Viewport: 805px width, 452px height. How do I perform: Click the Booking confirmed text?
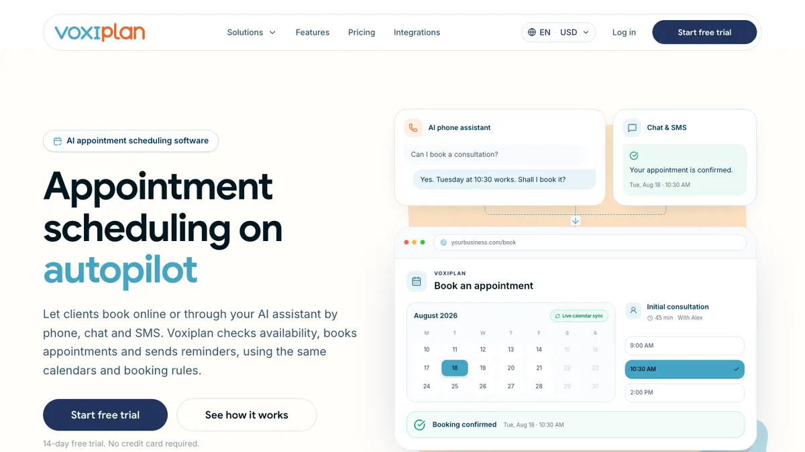(x=464, y=425)
